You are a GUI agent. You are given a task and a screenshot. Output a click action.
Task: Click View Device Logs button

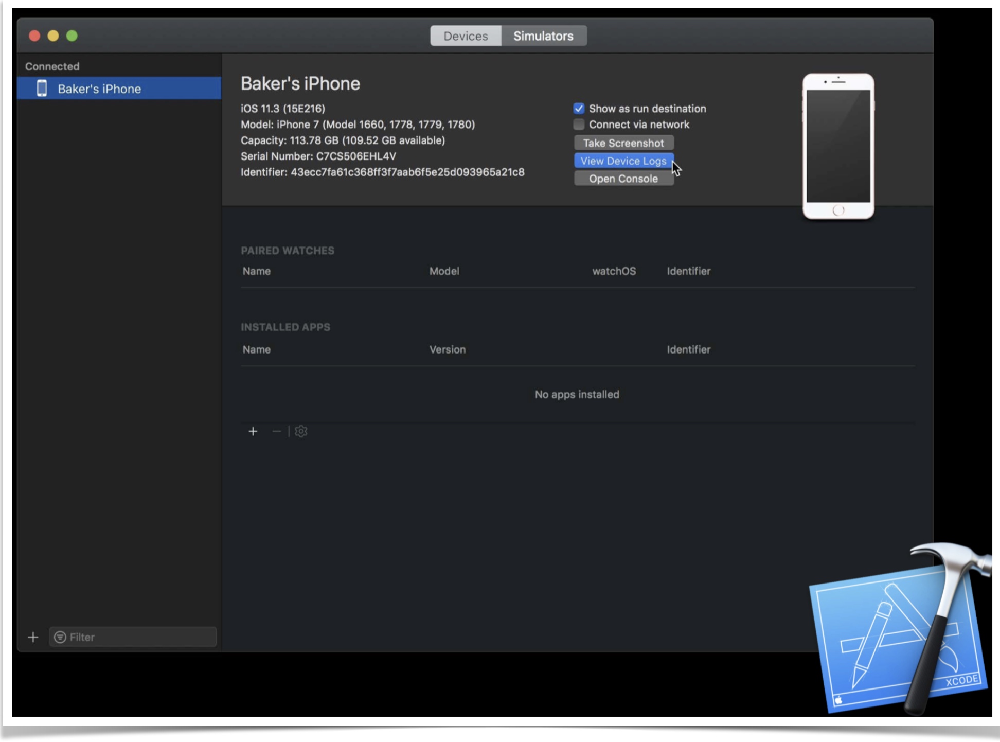coord(623,161)
